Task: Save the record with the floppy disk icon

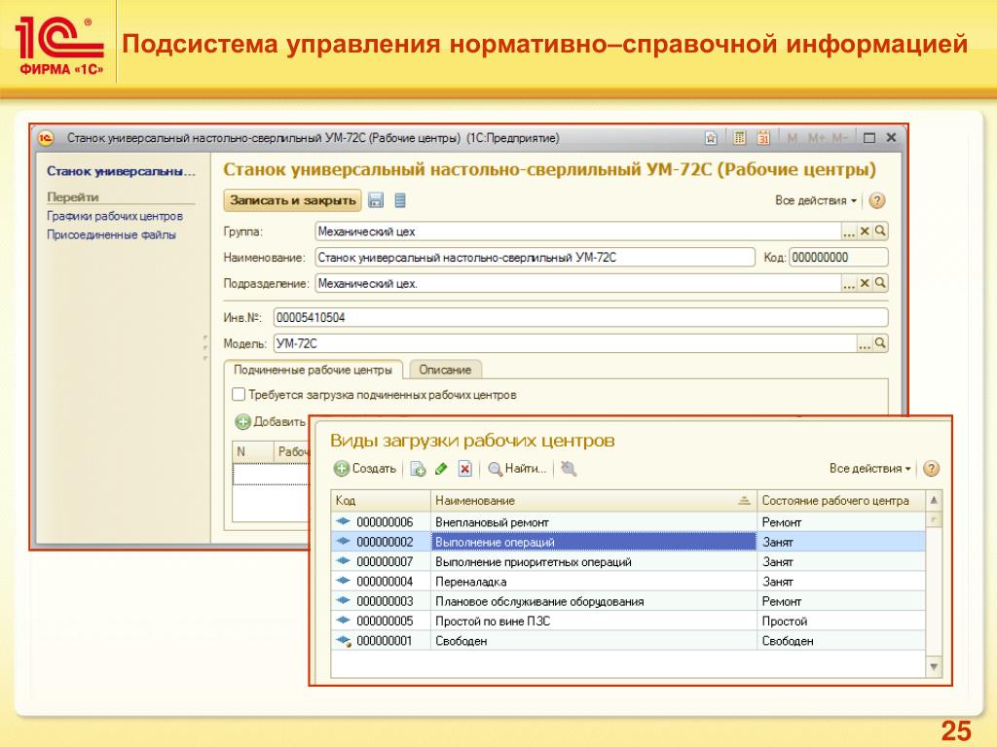Action: click(376, 200)
